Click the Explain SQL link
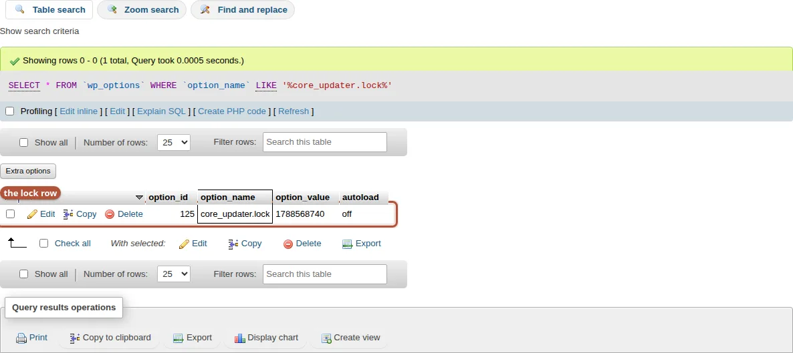Screen dimensions: 793x353 pos(161,111)
